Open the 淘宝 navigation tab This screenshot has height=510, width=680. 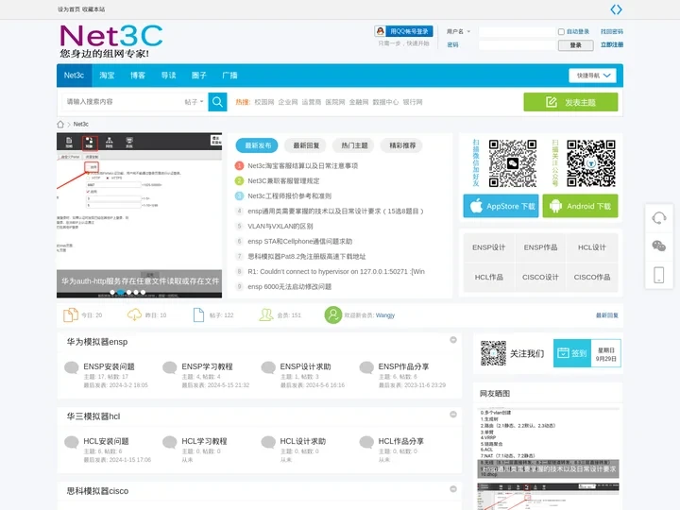click(107, 76)
